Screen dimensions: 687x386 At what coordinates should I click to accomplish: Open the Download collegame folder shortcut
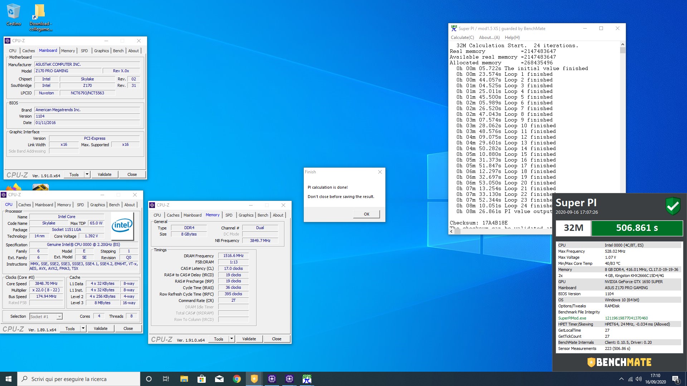40,17
